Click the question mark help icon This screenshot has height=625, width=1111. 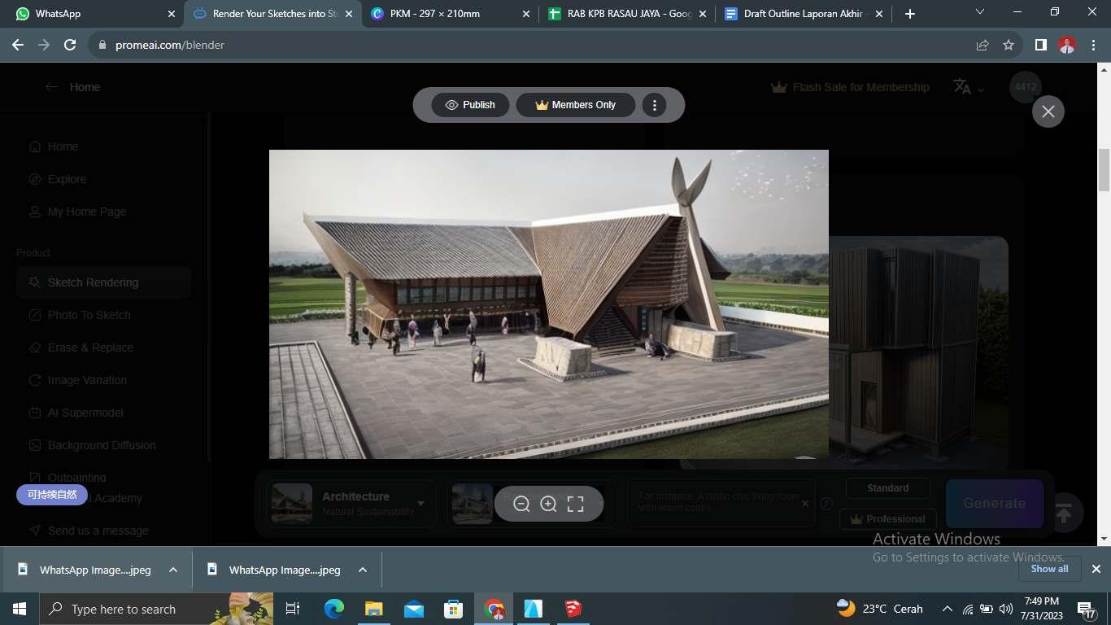(826, 504)
